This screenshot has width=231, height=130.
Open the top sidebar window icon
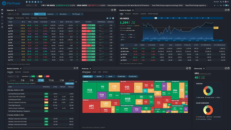2,10
